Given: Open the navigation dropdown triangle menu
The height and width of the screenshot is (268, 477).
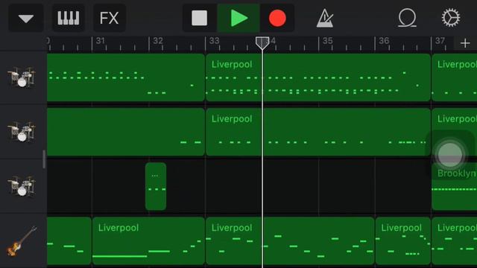Looking at the screenshot, I should point(26,18).
